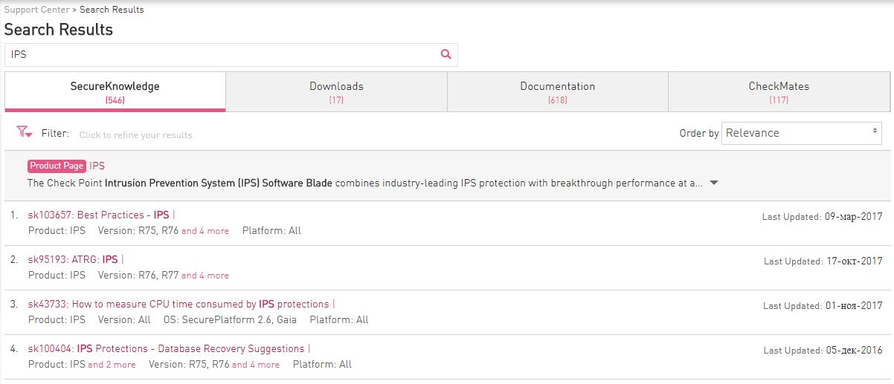Open the Downloads results tab
The width and height of the screenshot is (894, 384).
[336, 91]
